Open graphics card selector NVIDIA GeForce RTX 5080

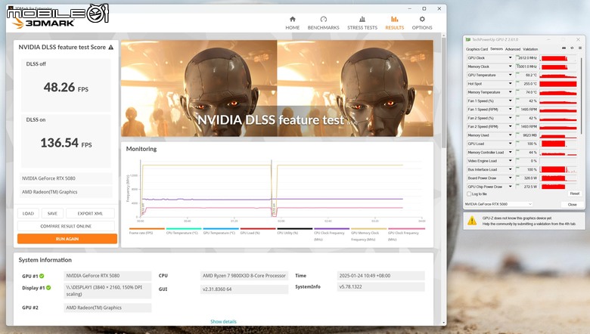(x=498, y=204)
